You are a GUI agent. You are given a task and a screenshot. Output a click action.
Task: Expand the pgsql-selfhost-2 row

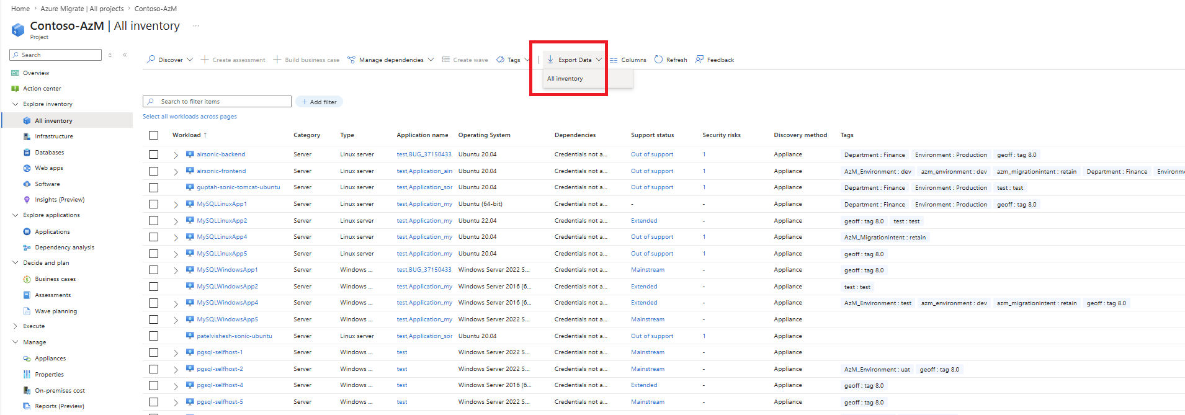coord(176,370)
